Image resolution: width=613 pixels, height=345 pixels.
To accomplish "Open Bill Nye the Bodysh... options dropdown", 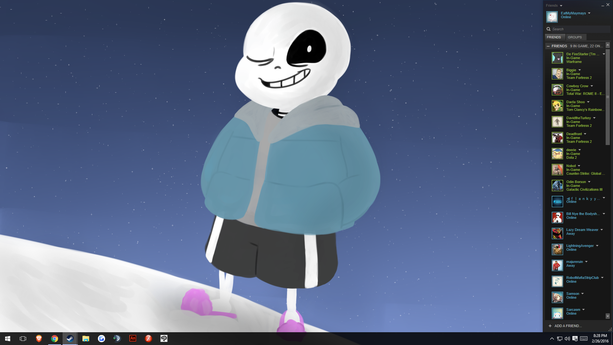I will tap(604, 214).
